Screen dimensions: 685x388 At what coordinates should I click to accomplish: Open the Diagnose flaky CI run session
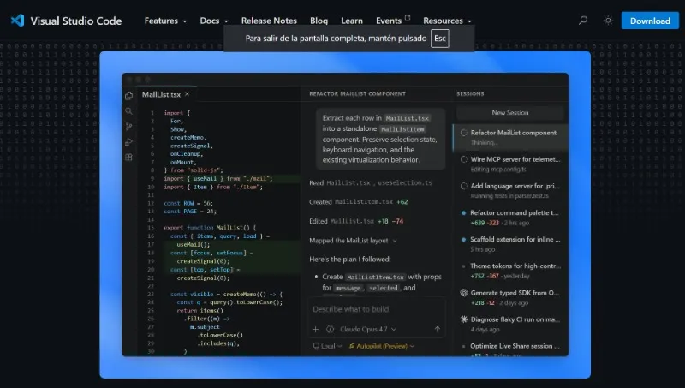coord(510,324)
